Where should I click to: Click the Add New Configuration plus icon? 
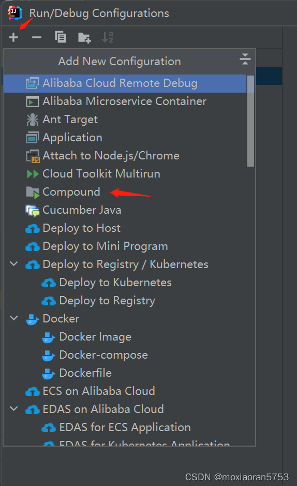pos(13,37)
